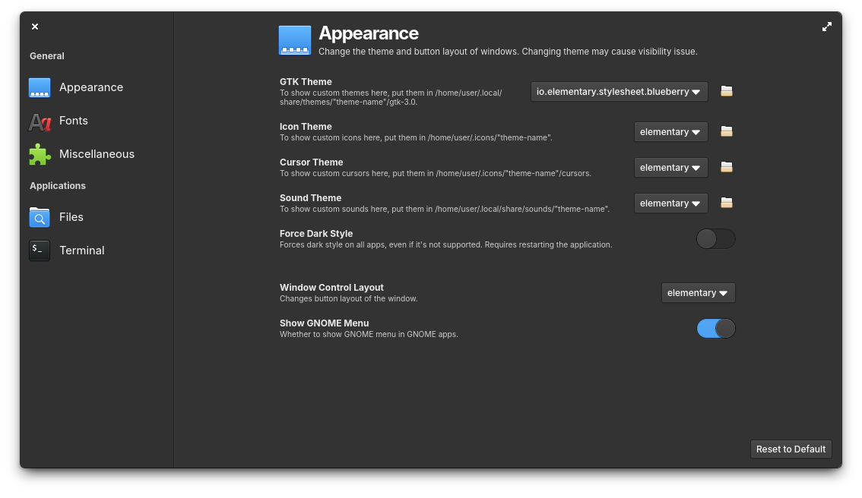The width and height of the screenshot is (862, 498).
Task: Expand the Cursor Theme dropdown
Action: pos(670,168)
